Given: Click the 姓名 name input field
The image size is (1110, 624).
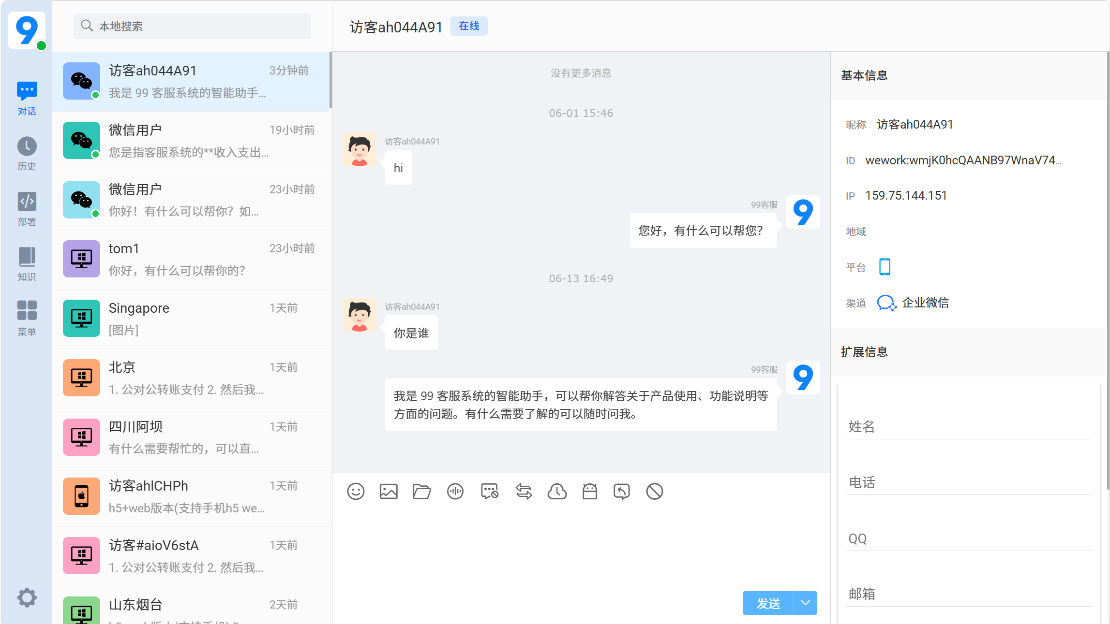Looking at the screenshot, I should pyautogui.click(x=969, y=426).
